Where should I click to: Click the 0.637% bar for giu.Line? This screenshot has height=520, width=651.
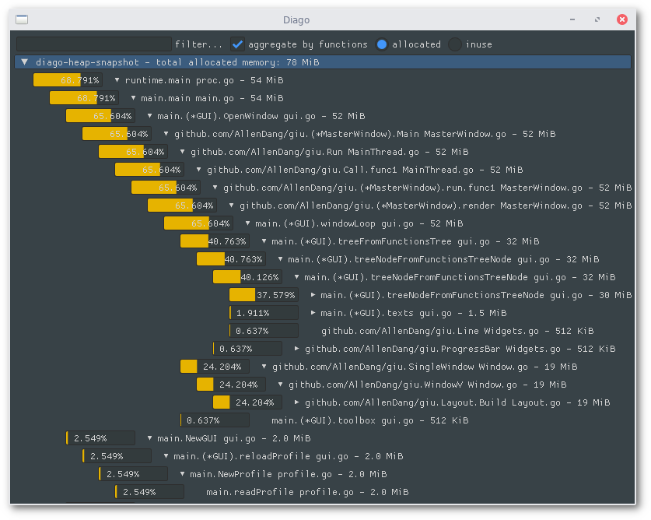264,331
